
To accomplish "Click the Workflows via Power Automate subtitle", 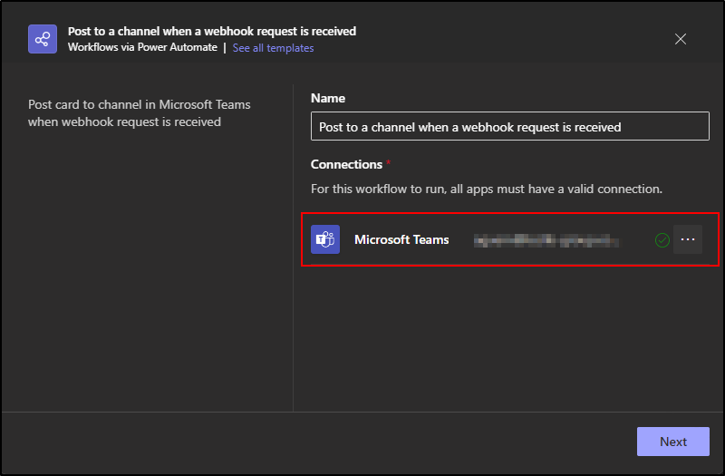I will click(x=142, y=48).
